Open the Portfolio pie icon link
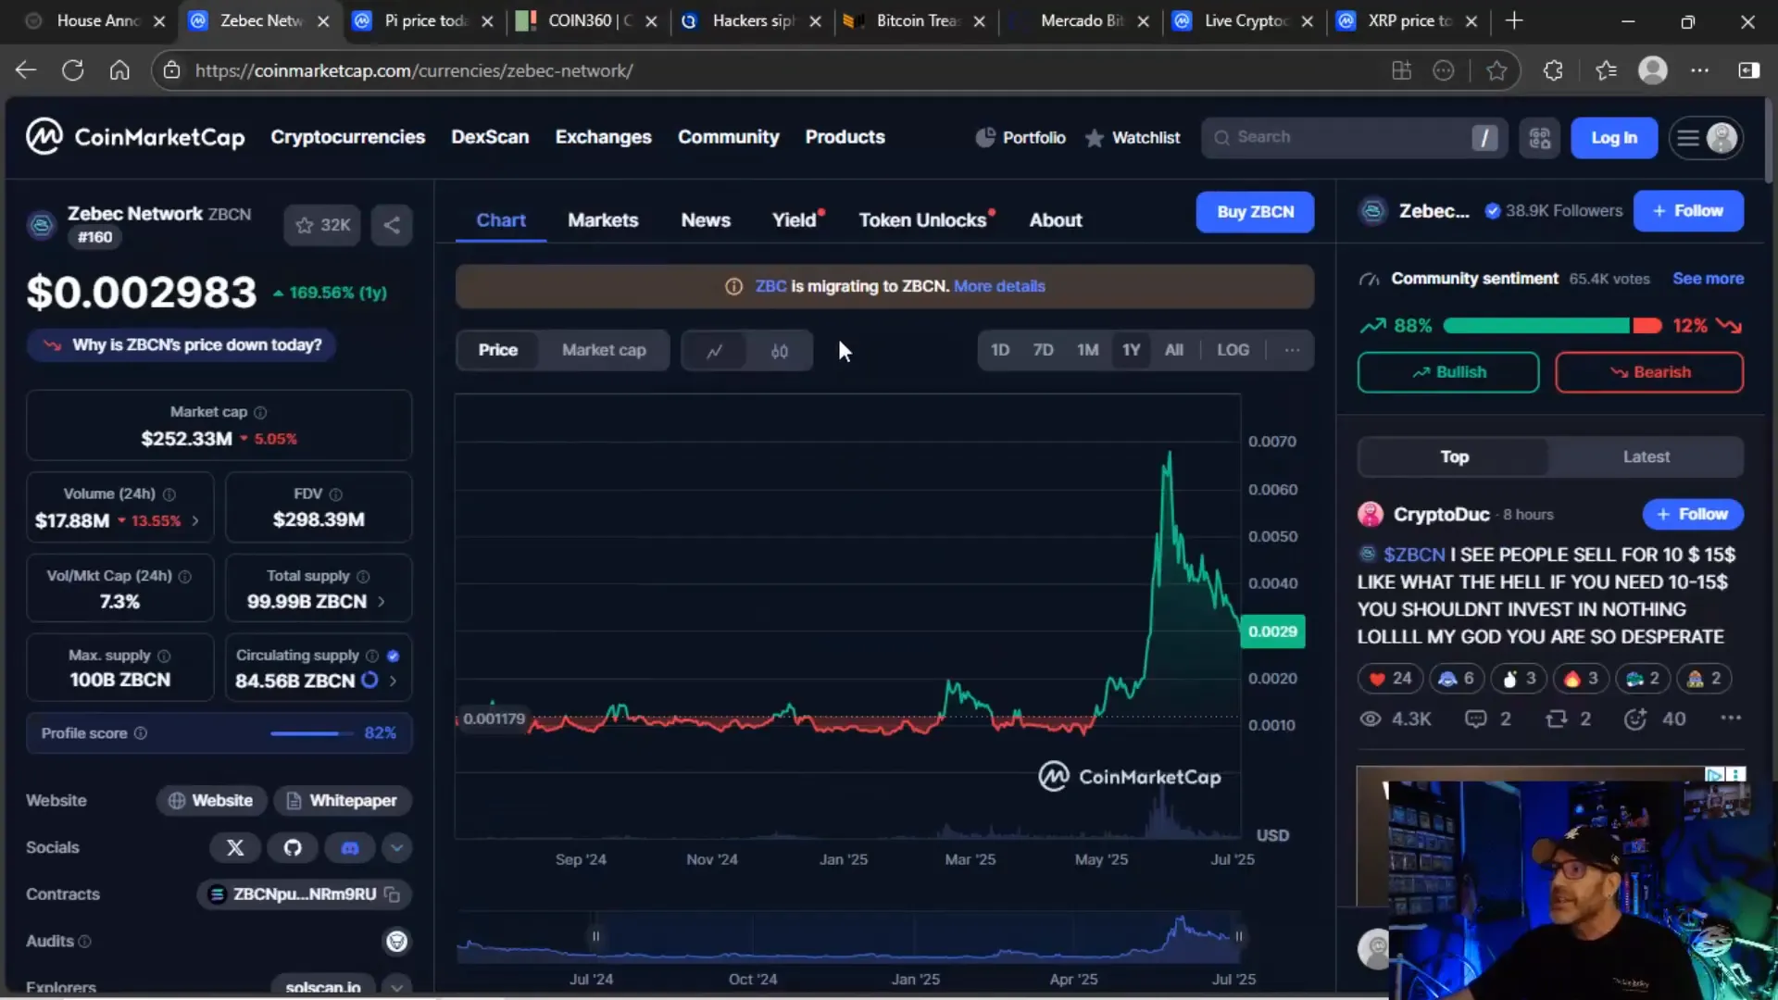Image resolution: width=1778 pixels, height=1000 pixels. coord(1020,137)
